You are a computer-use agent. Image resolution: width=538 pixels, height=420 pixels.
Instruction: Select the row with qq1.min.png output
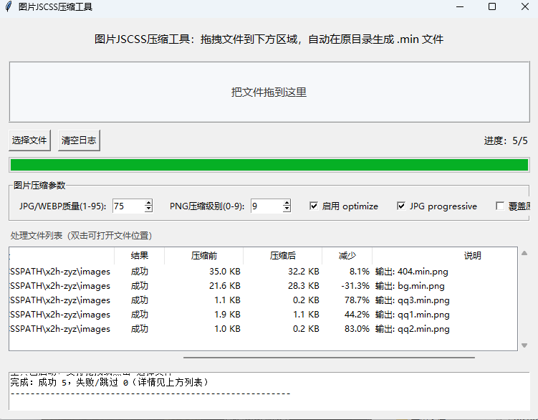263,315
